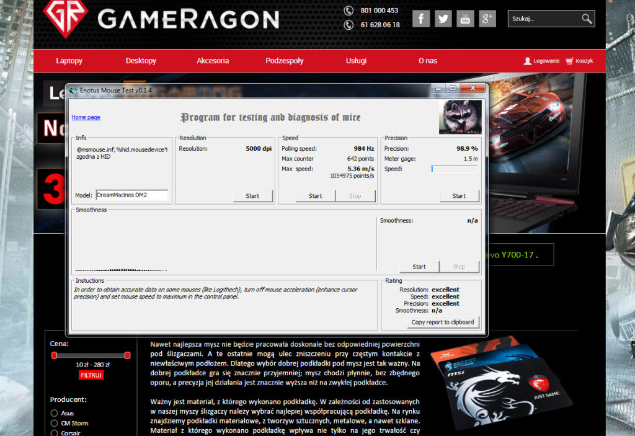Click the Koszyk link
Image resolution: width=635 pixels, height=436 pixels.
pos(584,61)
